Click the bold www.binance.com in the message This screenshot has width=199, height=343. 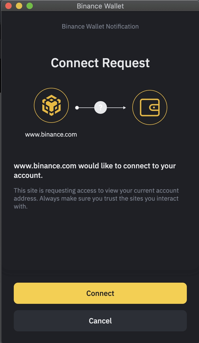click(x=45, y=166)
